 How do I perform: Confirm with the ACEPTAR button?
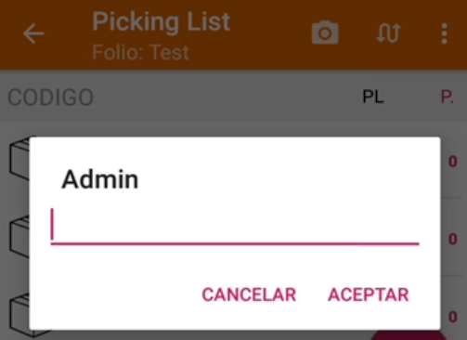(x=369, y=294)
